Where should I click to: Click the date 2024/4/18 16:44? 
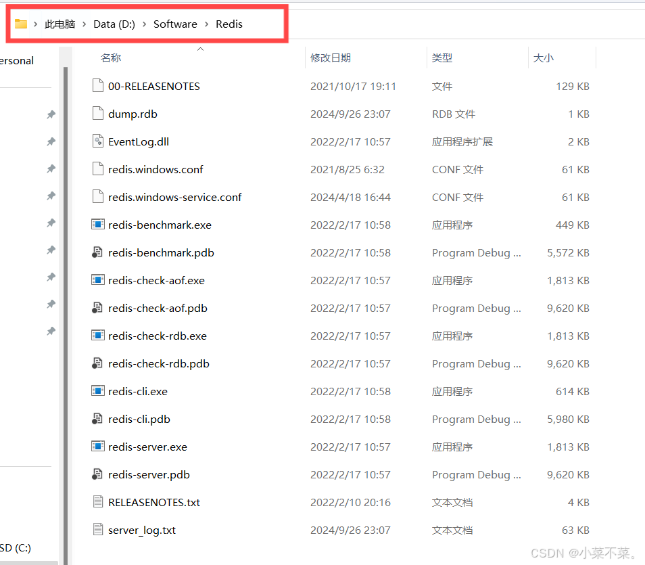click(x=350, y=198)
